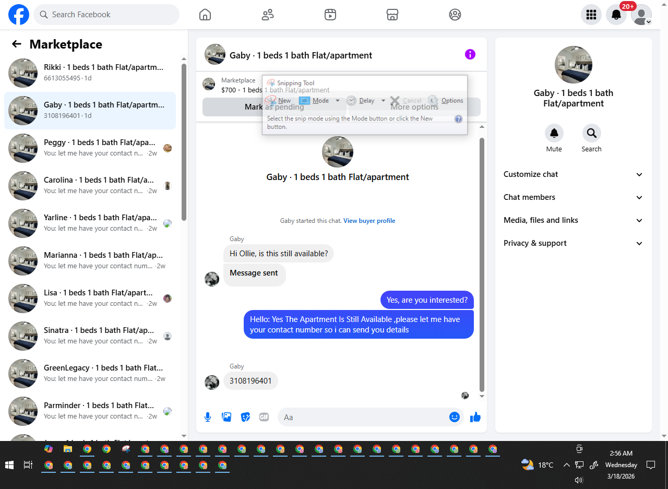Screen dimensions: 668x489
Task: Open Rikki conversation in Marketplace list
Action: coord(90,73)
